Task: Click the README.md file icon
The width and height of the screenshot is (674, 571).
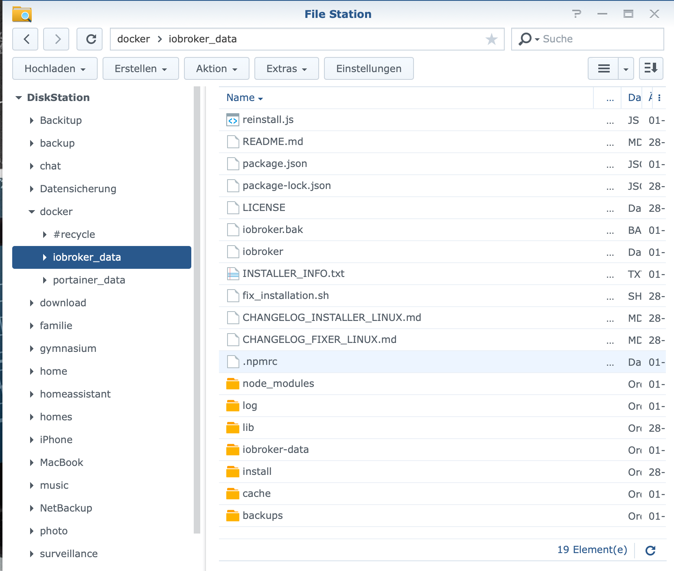Action: point(233,142)
